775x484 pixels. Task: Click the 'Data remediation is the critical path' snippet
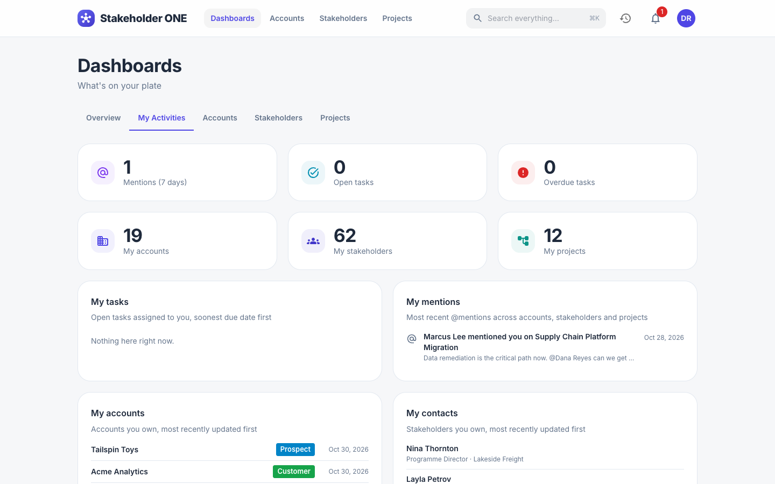click(529, 358)
